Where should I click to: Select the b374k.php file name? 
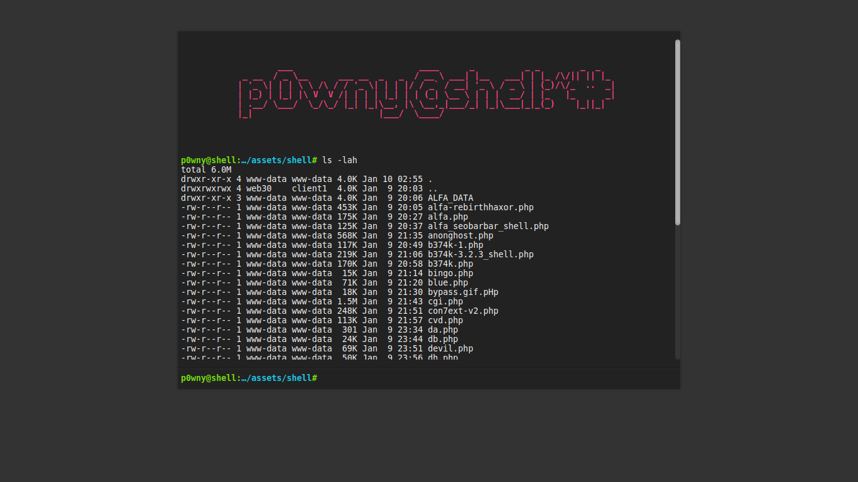click(450, 264)
